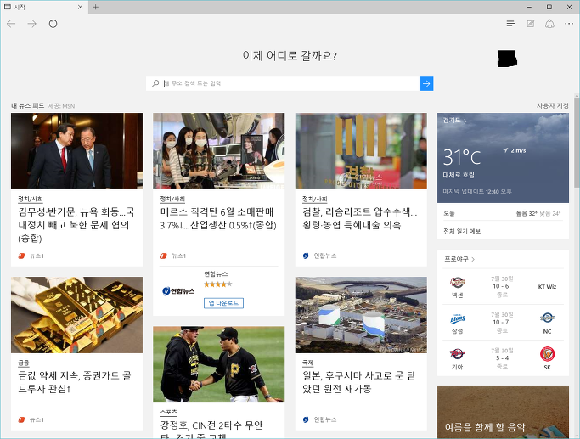Viewport: 580px width, 439px height.
Task: Click the Share icon in toolbar
Action: click(549, 24)
